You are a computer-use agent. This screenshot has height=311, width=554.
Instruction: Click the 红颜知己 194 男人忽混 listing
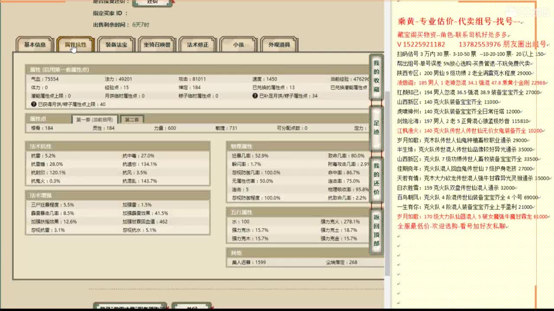(x=468, y=92)
